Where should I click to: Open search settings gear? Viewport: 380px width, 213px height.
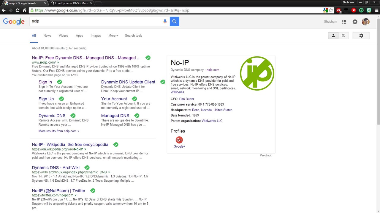coord(361,35)
